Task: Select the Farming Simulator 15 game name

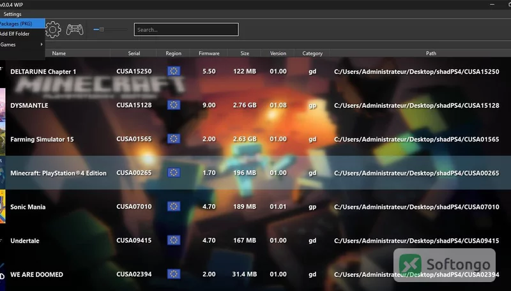Action: tap(42, 139)
